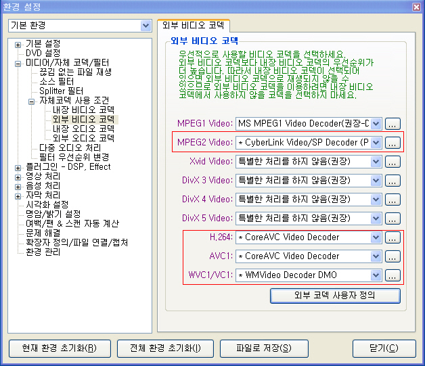
Task: Open the DivX 3 Video codec dropdown
Action: click(376, 181)
